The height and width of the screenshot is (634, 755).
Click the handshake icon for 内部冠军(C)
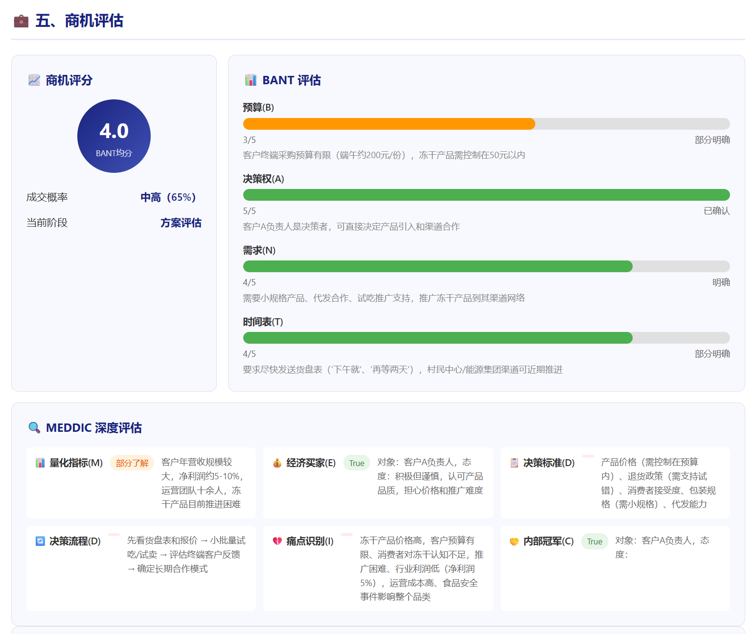pyautogui.click(x=514, y=541)
